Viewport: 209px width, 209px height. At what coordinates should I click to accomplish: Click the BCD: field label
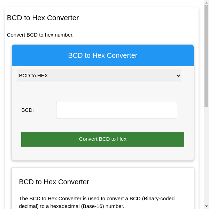[28, 110]
